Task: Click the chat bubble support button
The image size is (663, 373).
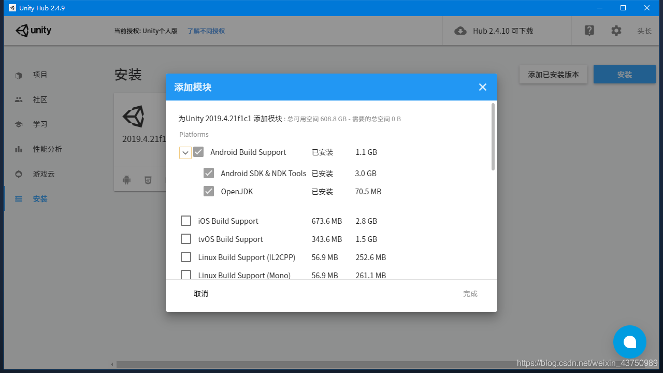Action: (630, 342)
